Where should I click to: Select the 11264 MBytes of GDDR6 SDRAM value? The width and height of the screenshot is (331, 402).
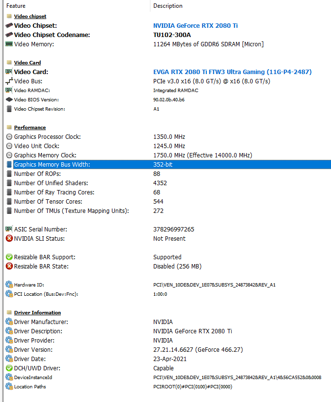pos(208,44)
